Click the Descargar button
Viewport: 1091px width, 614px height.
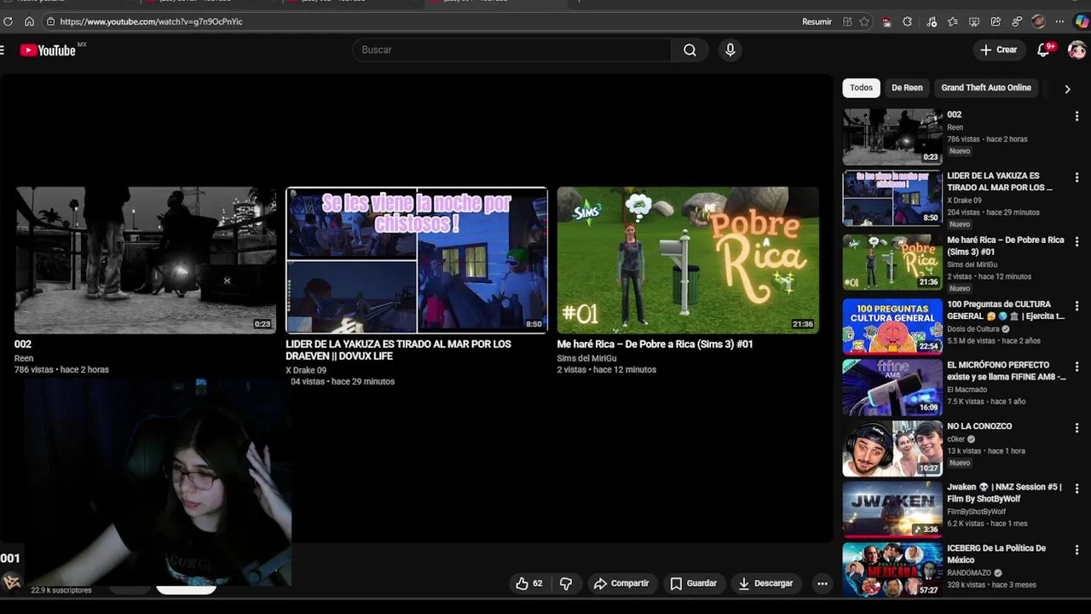(765, 583)
